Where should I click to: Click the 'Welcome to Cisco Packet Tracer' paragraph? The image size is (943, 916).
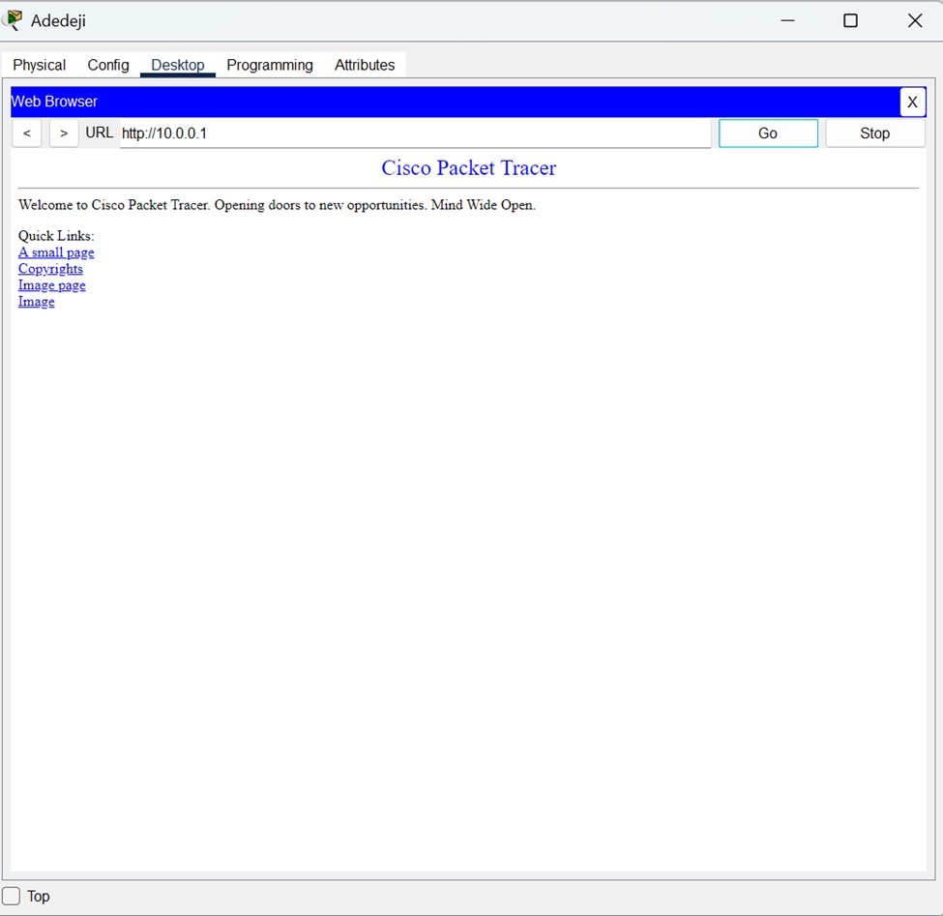(x=277, y=205)
